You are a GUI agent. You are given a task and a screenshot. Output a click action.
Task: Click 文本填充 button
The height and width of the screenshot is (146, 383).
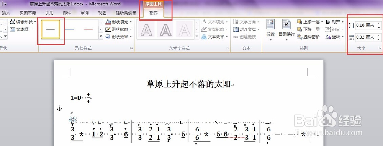click(214, 22)
